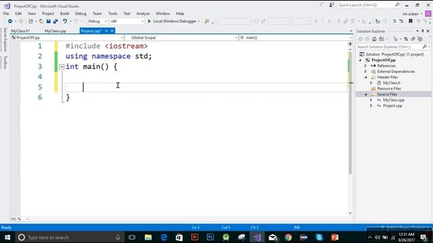Screen dimensions: 433x243
Task: Pin the Project.cpp tab
Action: point(106,31)
